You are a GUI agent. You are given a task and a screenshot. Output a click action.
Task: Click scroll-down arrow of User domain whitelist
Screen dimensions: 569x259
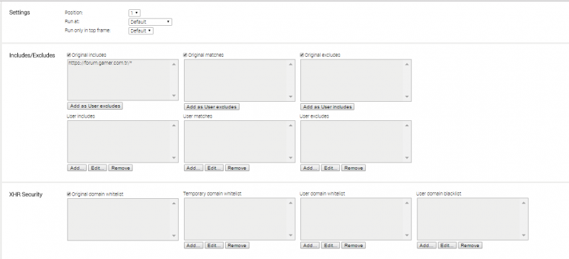click(x=407, y=236)
